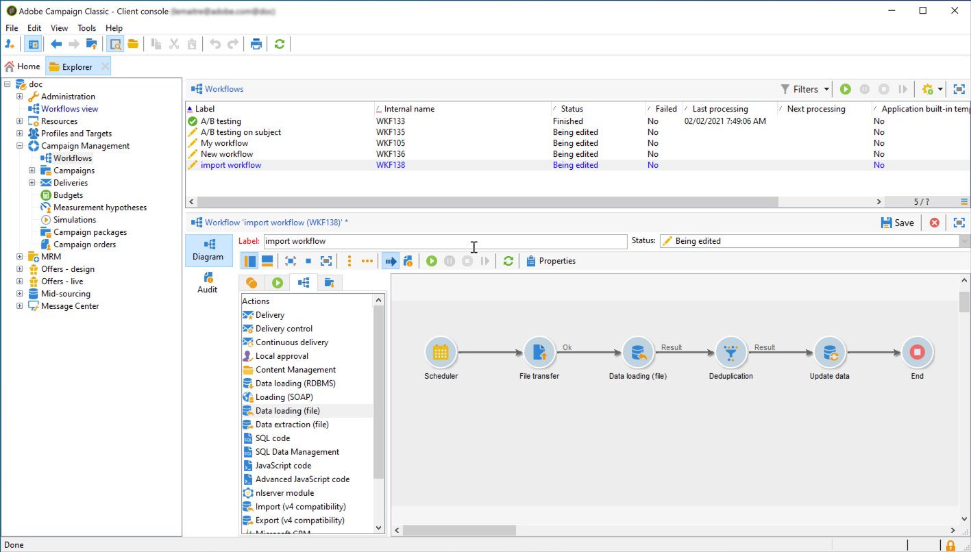Click the Deduplication activity node
971x552 pixels.
click(x=731, y=353)
